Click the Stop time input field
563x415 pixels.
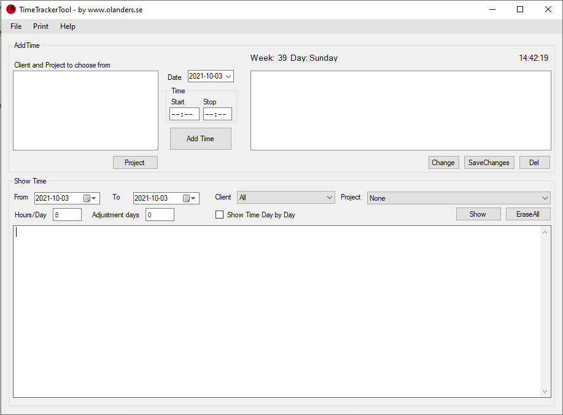[217, 114]
